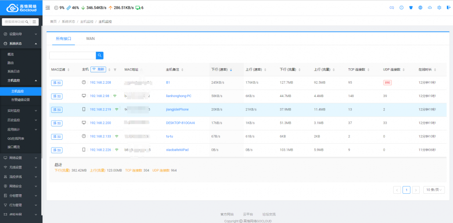Click device type icon for 192.168.2.208
Screen dimensions: 453x223
point(84,82)
